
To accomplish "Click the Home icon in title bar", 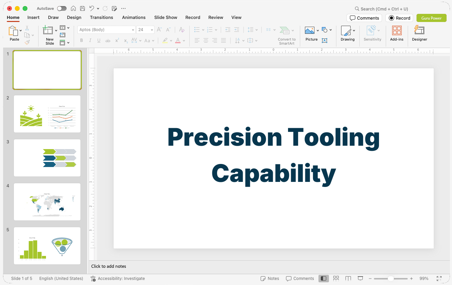I will coord(73,8).
